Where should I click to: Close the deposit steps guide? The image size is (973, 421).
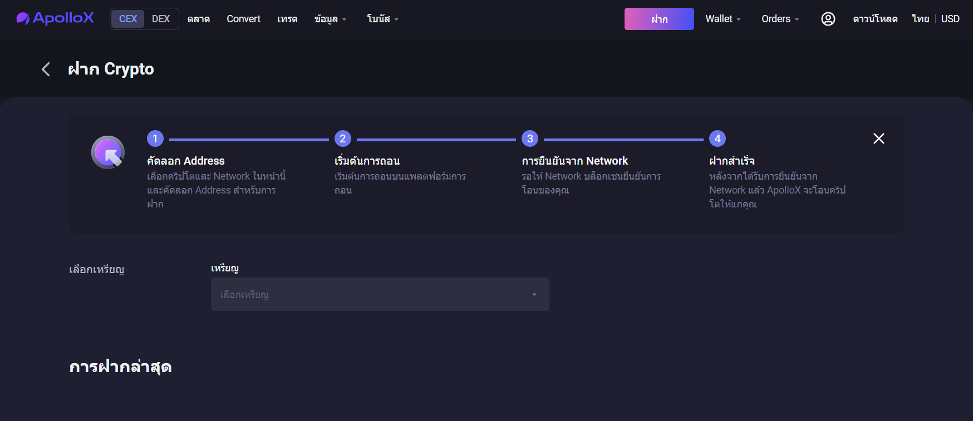(x=879, y=138)
